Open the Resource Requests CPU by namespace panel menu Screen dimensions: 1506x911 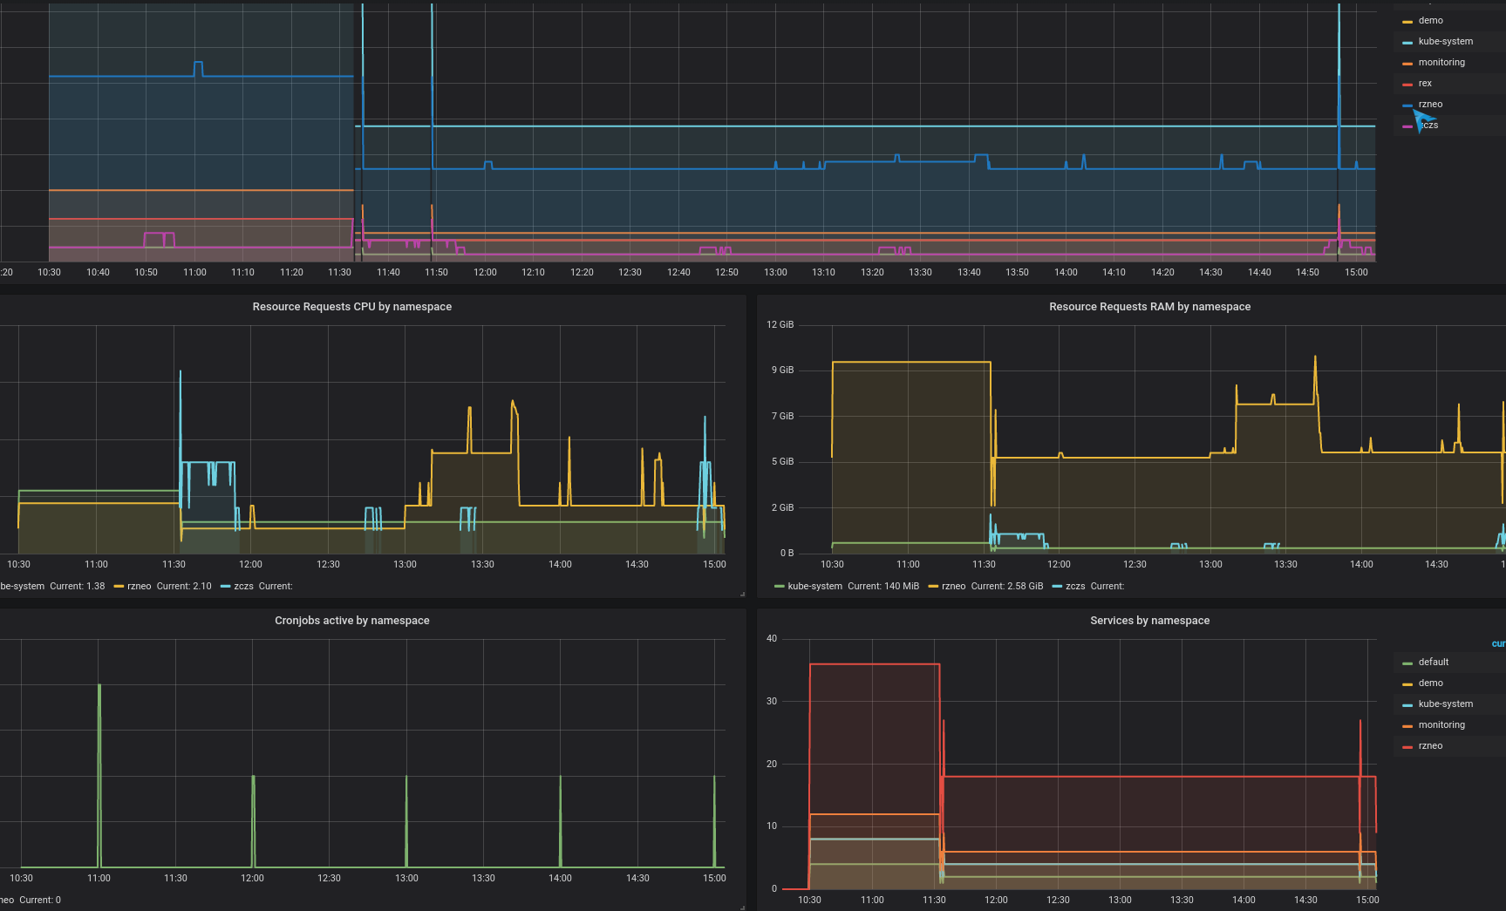click(352, 307)
